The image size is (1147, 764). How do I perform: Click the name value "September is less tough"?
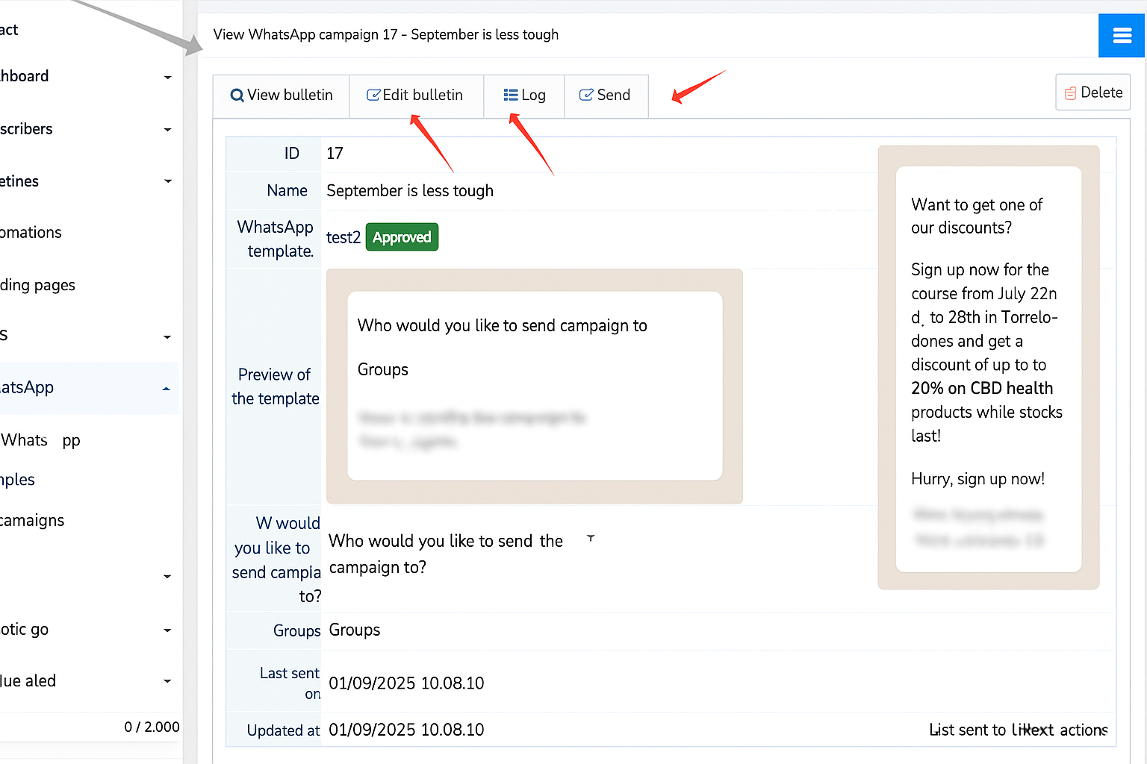coord(410,191)
